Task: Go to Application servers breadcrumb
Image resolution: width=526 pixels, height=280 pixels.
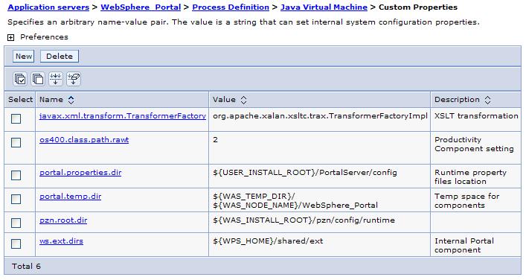Action: coord(48,7)
